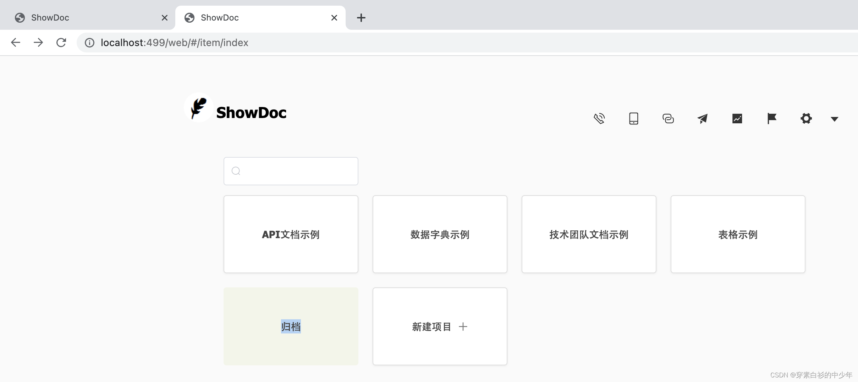Screen dimensions: 858x382
Task: Click the ShowDoc feather logo
Action: pos(198,107)
